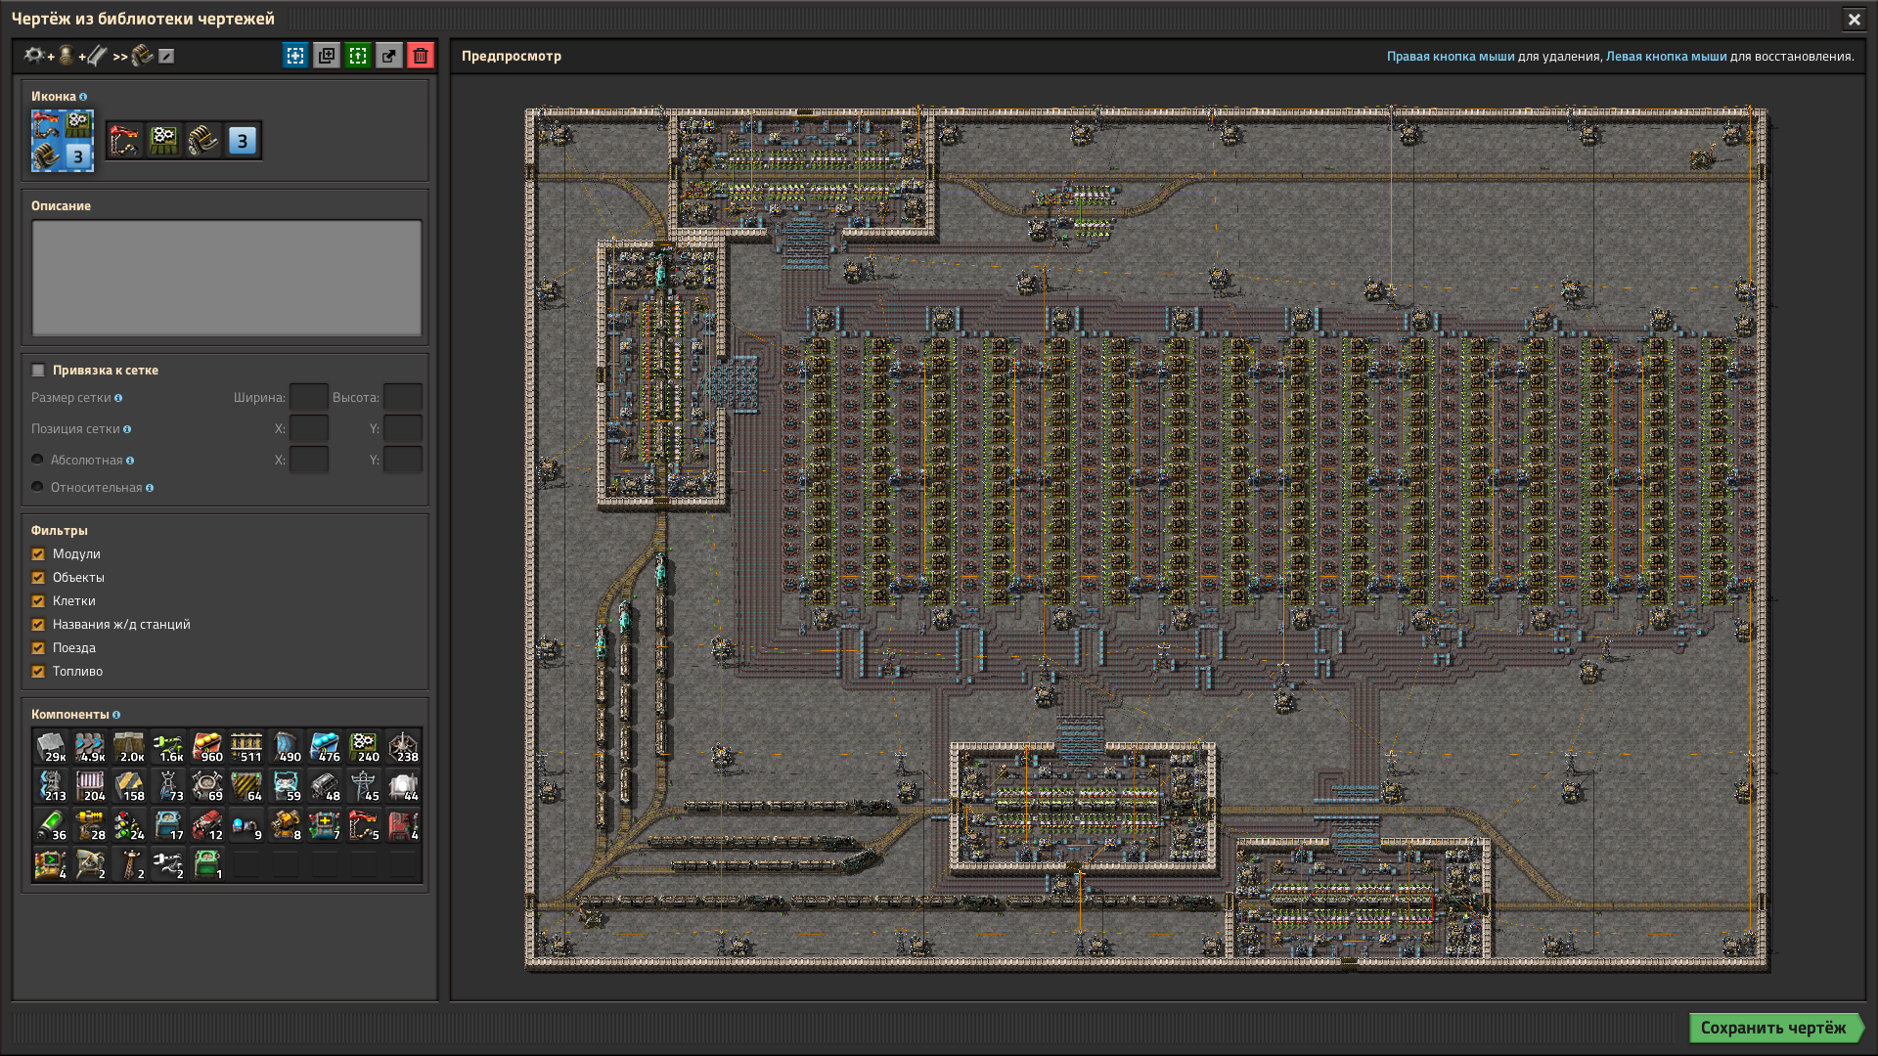
Task: Toggle the Топливо filter checkbox
Action: 38,672
